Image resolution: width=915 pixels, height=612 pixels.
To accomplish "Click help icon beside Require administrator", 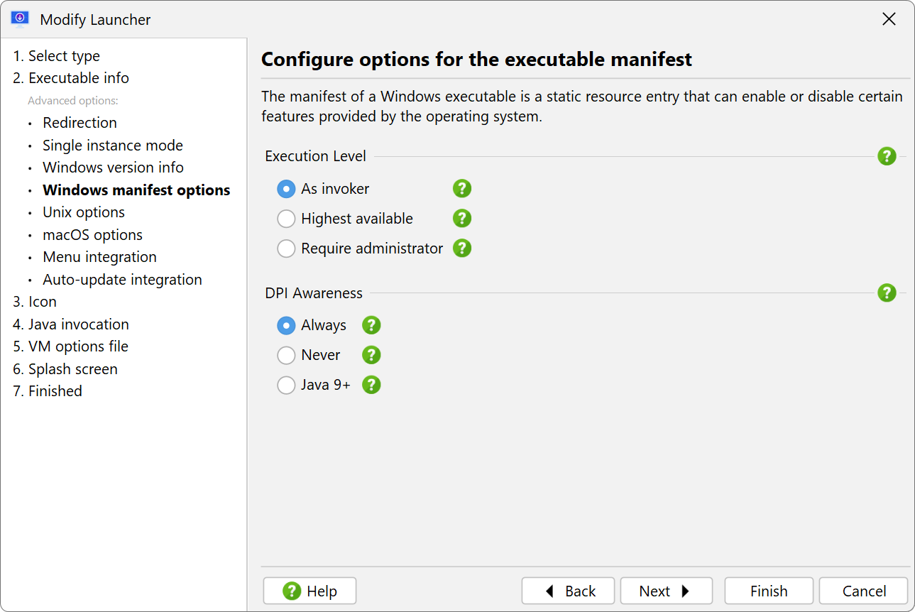I will tap(462, 248).
